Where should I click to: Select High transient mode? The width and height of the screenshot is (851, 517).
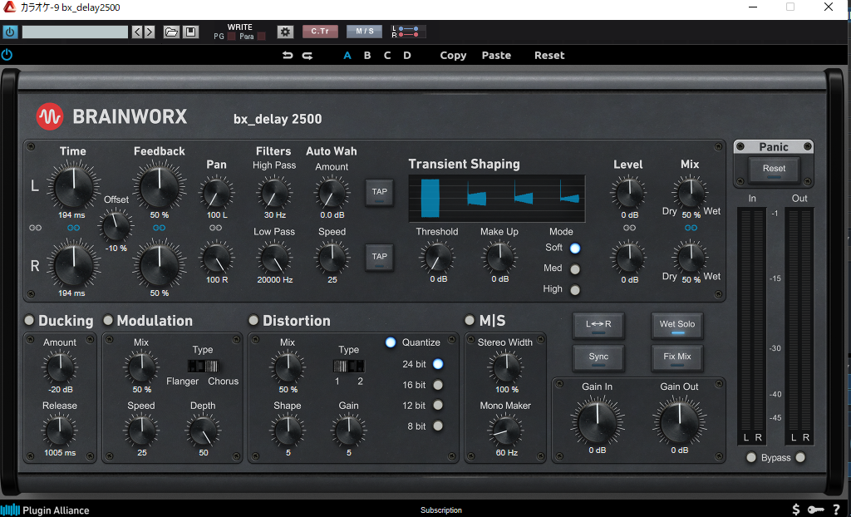[575, 290]
